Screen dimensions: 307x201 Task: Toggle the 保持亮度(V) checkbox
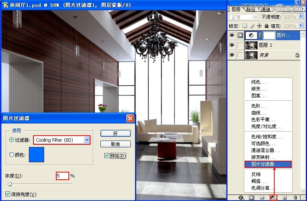(8, 194)
